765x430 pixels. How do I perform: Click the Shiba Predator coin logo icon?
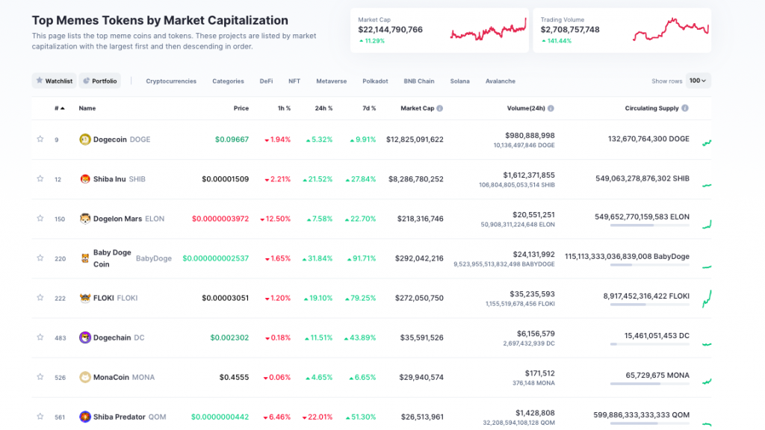pyautogui.click(x=85, y=417)
